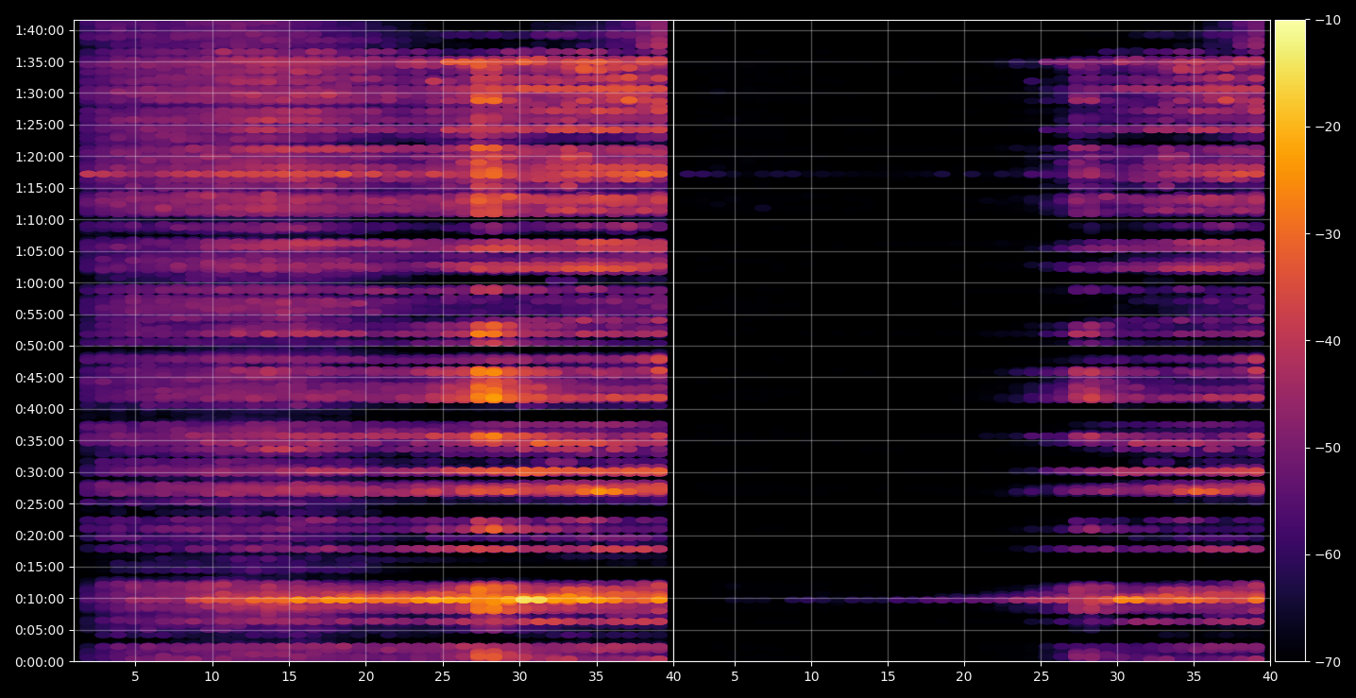Click x-axis tick 5 under left heatmap
The image size is (1356, 698).
tap(135, 676)
